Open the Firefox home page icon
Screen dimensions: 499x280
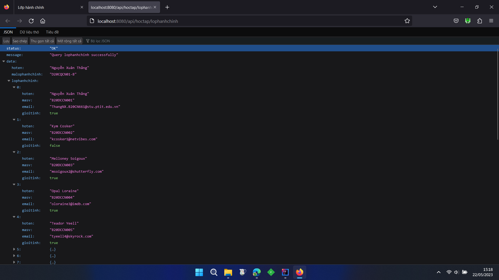coord(43,21)
